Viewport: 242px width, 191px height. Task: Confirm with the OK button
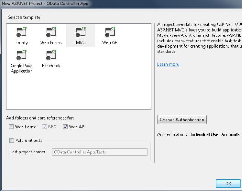pyautogui.click(x=228, y=184)
